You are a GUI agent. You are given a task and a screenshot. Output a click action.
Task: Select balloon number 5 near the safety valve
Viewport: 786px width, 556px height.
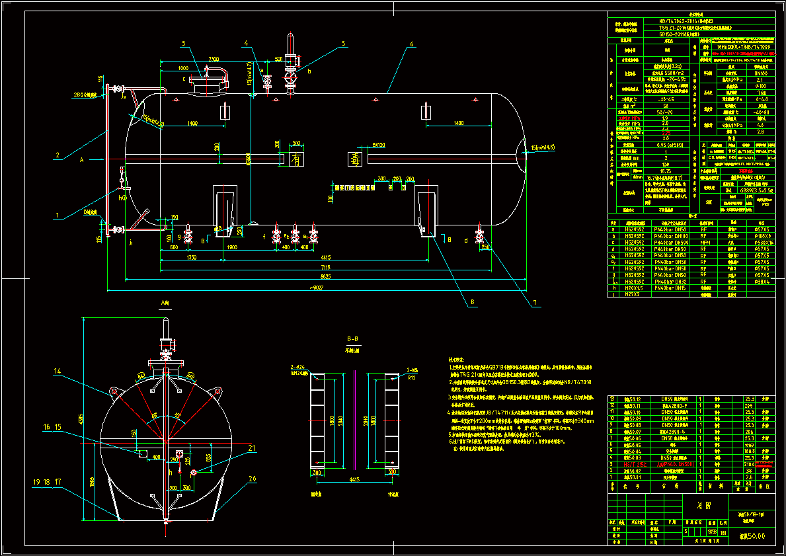[x=343, y=44]
